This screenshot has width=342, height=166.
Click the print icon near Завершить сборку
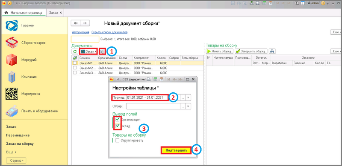tap(272, 51)
